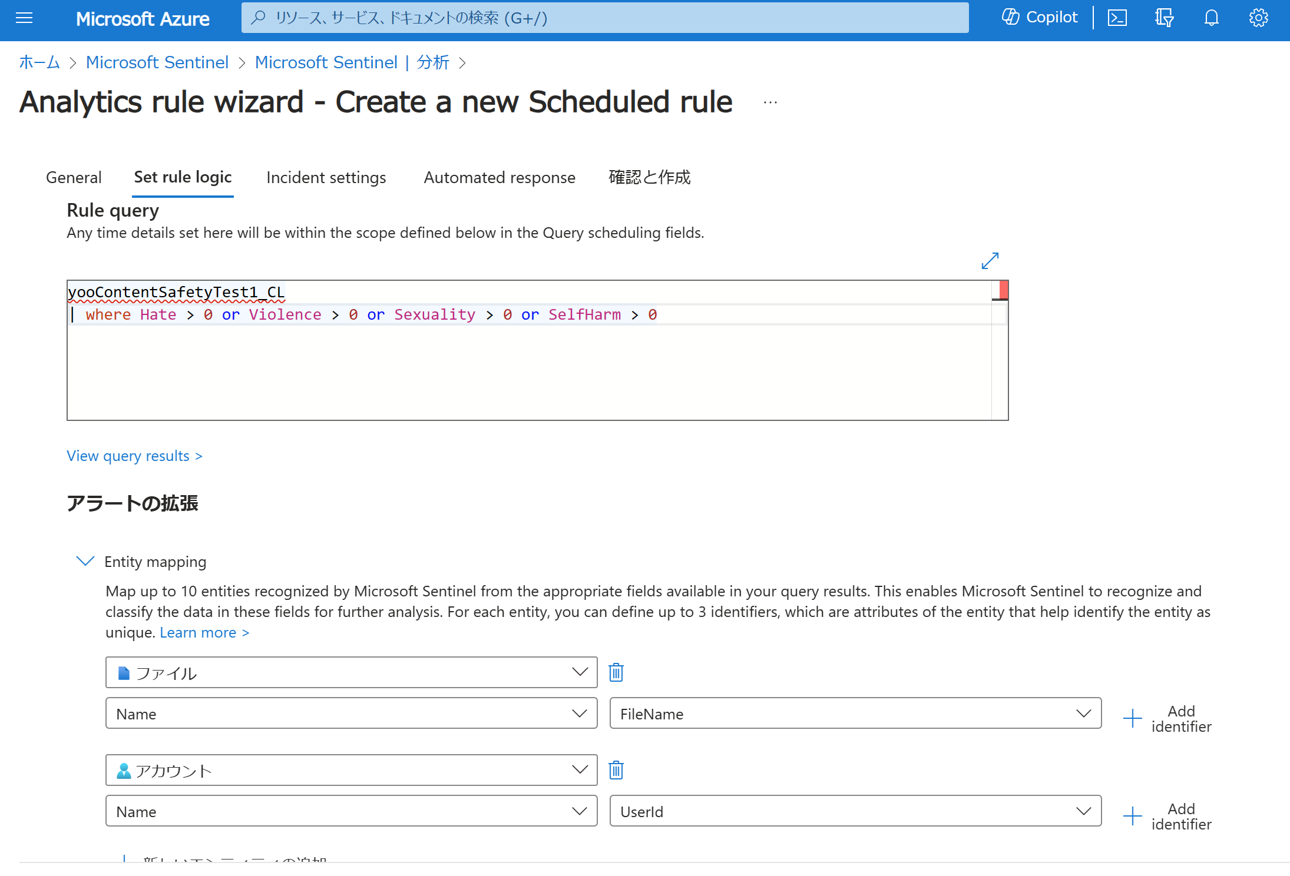Open the directories and subscriptions filter

pos(1164,18)
